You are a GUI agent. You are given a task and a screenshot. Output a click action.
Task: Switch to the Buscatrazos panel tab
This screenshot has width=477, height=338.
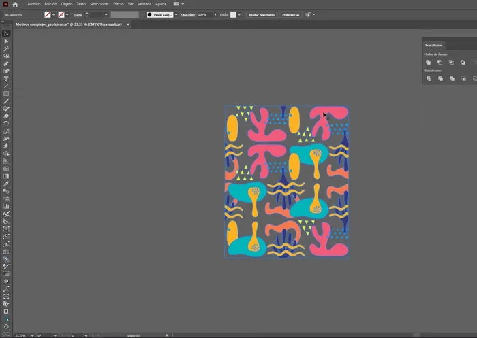(x=434, y=46)
